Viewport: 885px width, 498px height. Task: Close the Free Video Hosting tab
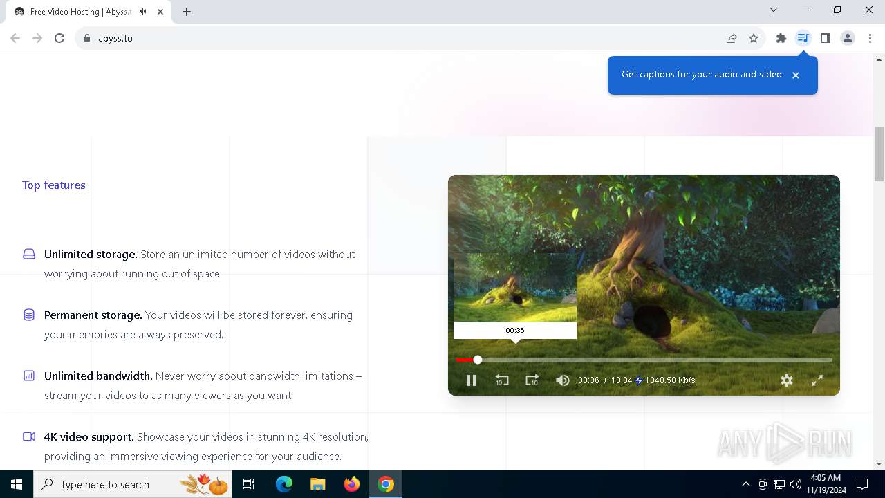[160, 12]
